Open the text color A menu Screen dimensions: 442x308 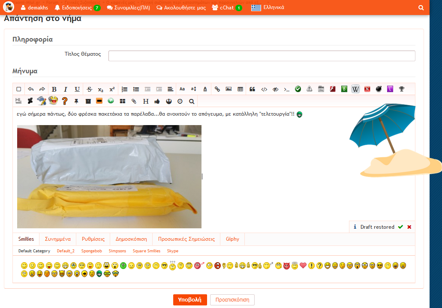[205, 90]
